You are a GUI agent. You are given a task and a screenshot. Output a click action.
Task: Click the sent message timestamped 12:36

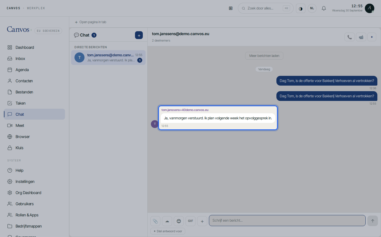click(x=327, y=81)
